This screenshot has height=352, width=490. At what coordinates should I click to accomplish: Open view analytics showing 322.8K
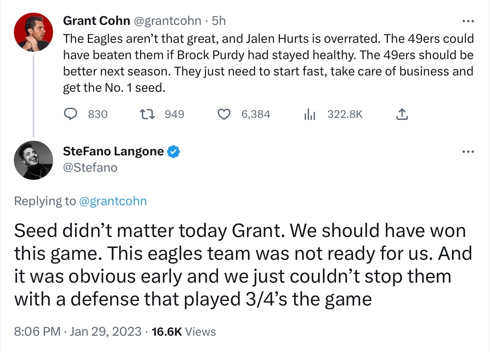(x=310, y=115)
